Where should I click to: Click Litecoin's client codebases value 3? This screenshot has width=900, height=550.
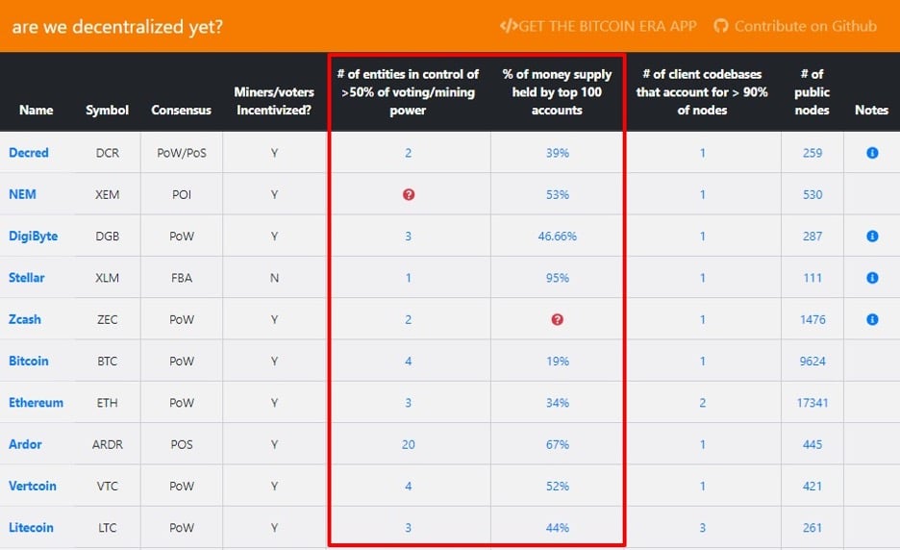[702, 528]
